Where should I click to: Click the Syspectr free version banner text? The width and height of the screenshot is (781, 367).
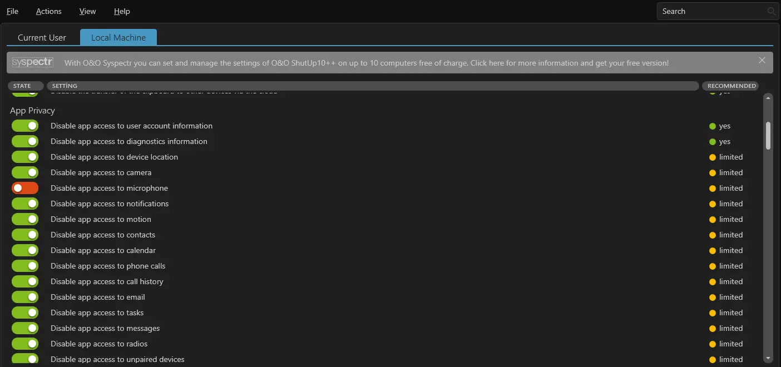(367, 63)
